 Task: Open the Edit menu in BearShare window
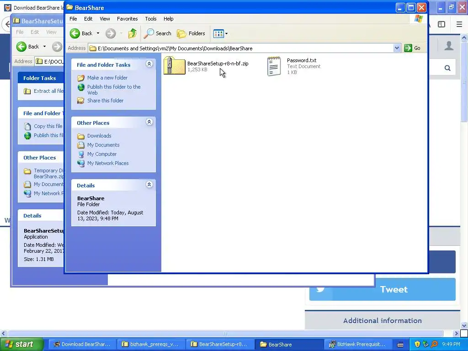click(88, 19)
